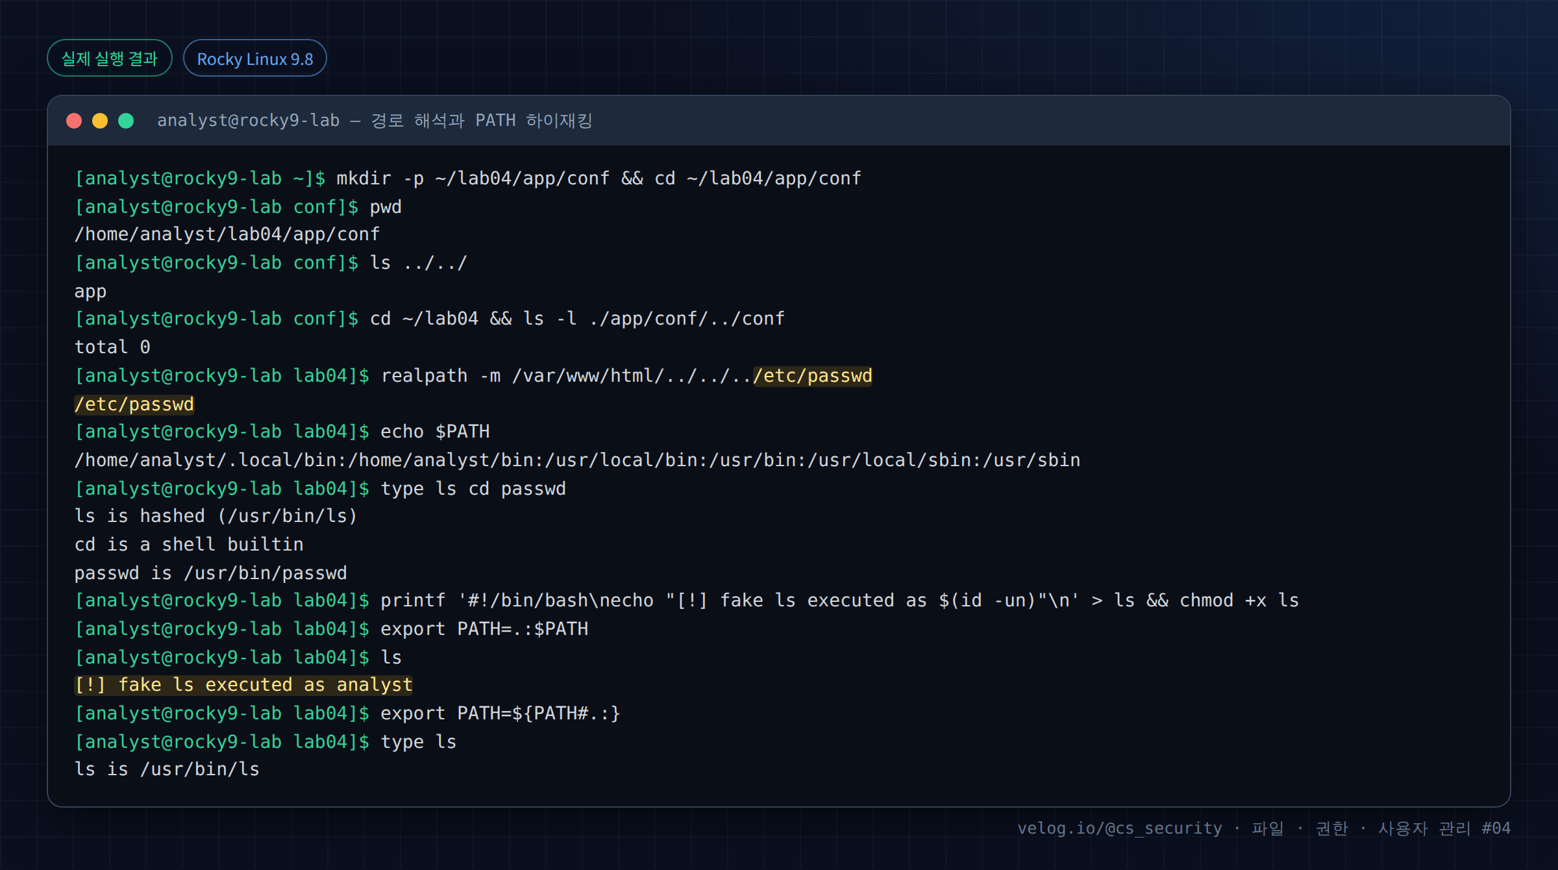Click the final 'type ls' command line
The image size is (1558, 870).
(x=266, y=742)
